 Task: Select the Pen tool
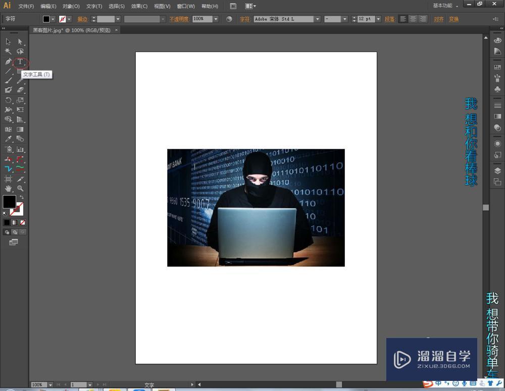(9, 62)
